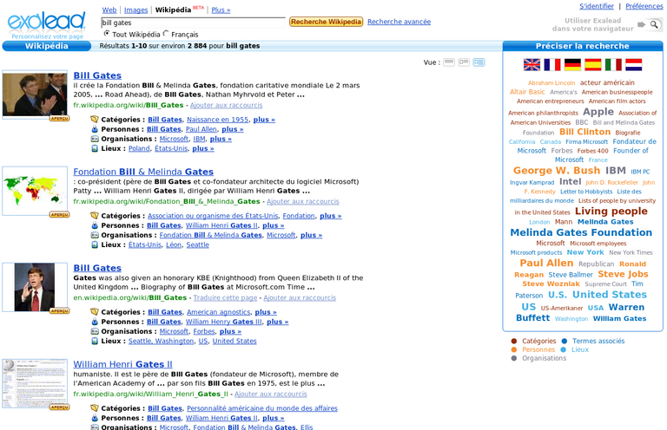
Task: Select the Wikipédia search tab
Action: 173,10
